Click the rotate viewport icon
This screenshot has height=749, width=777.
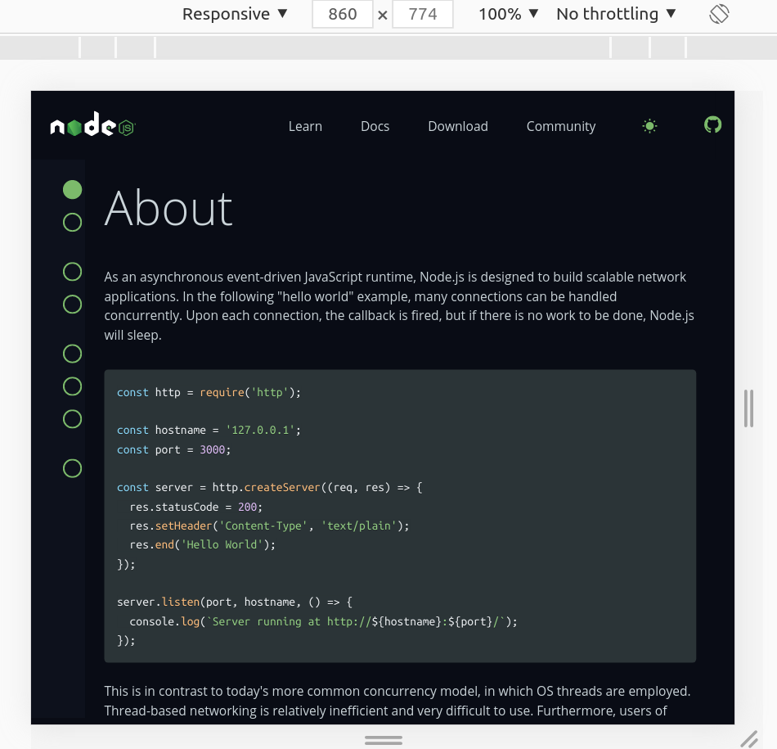(719, 14)
